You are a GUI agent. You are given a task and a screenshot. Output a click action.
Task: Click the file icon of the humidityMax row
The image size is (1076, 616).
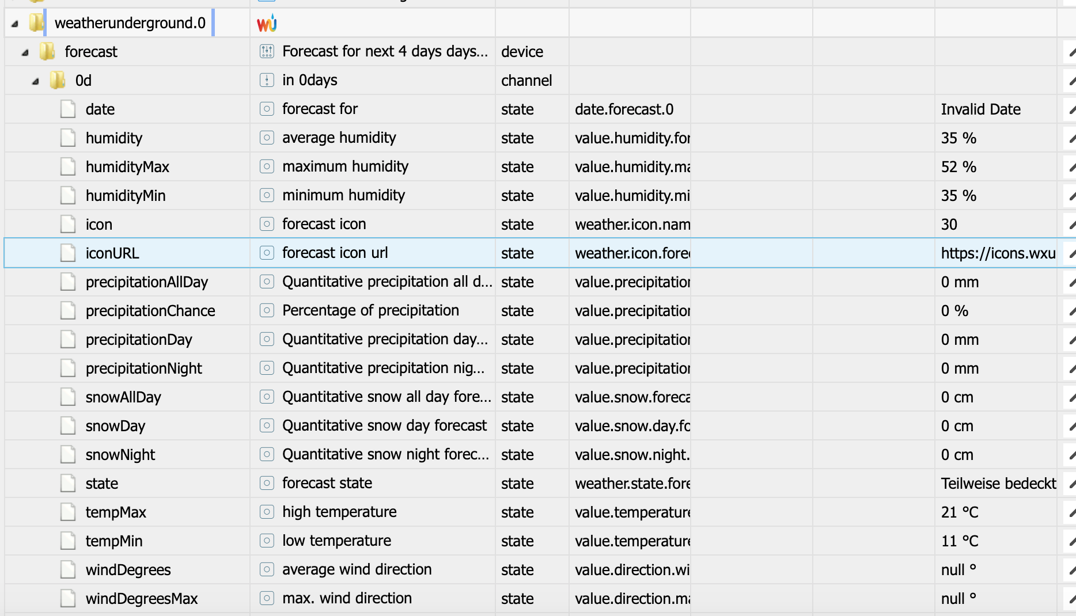pos(68,166)
